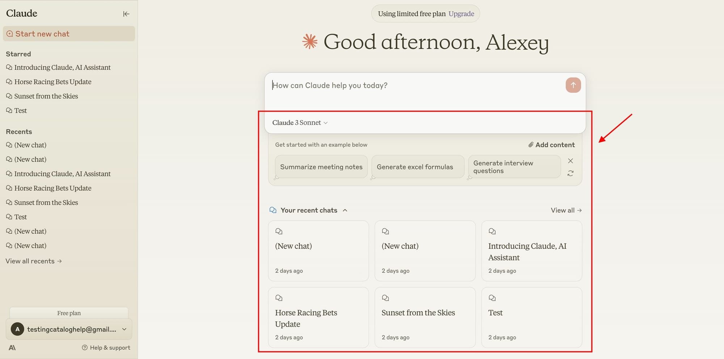Refresh the example prompt suggestions
This screenshot has width=724, height=359.
click(x=570, y=173)
